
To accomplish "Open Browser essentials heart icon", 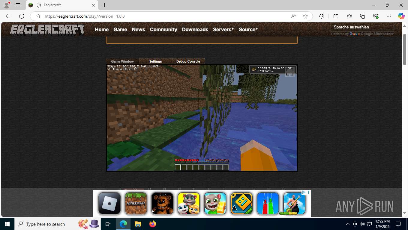I will click(x=376, y=16).
